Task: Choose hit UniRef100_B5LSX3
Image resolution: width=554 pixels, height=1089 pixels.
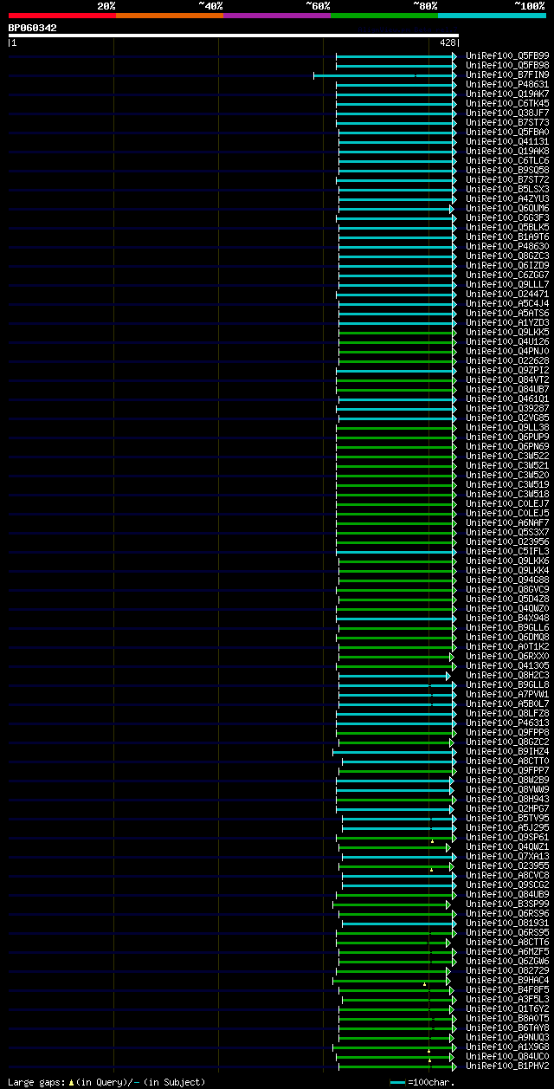Action: pyautogui.click(x=507, y=190)
